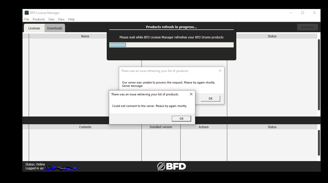This screenshot has height=183, width=328.
Task: Click 'Could not connect to the server' message
Action: [149, 106]
